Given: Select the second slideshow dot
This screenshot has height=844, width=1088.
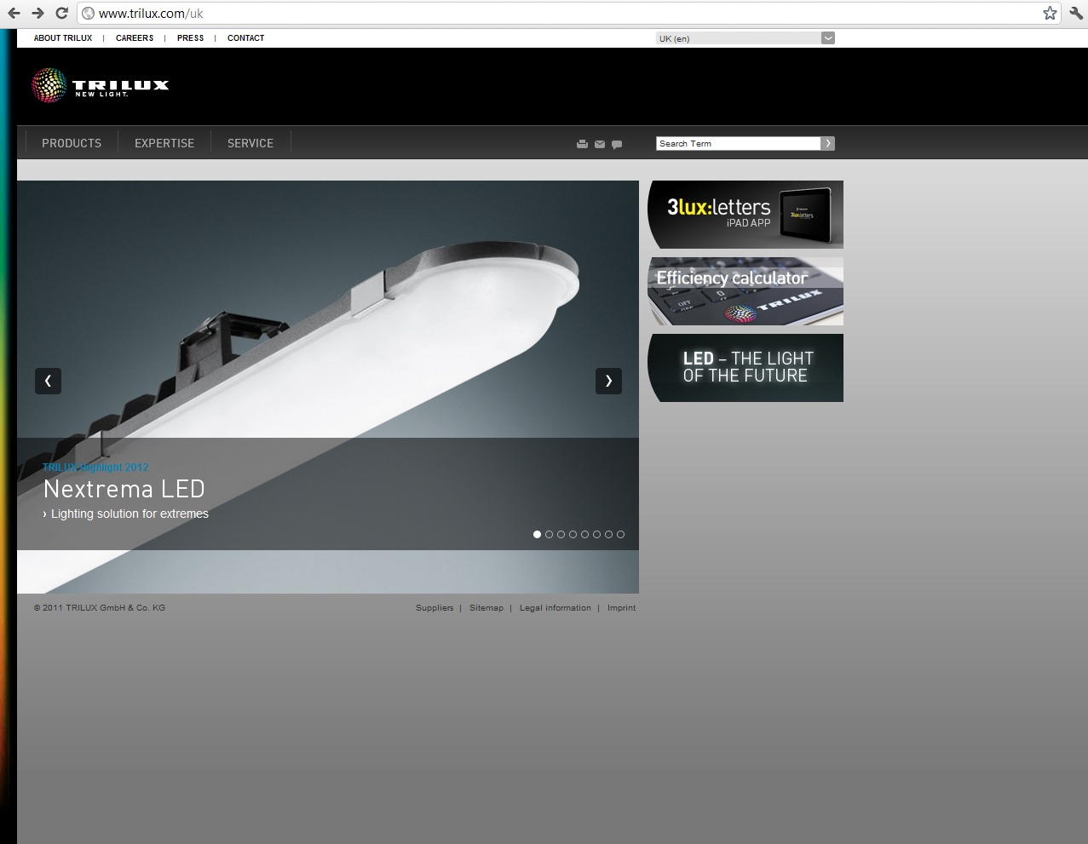Looking at the screenshot, I should tap(549, 534).
